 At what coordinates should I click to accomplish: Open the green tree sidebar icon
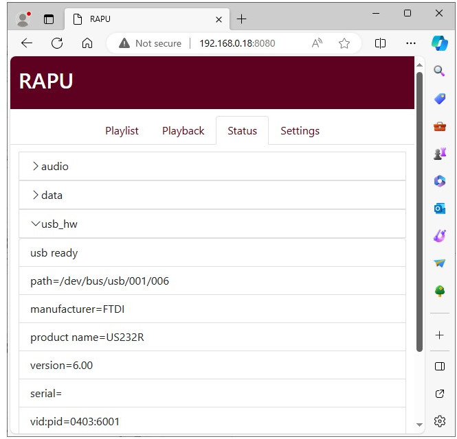click(x=440, y=291)
